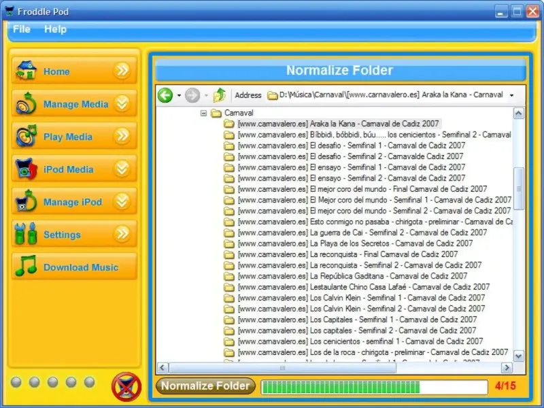This screenshot has width=544, height=408.
Task: Open Settings section label
Action: pos(62,235)
